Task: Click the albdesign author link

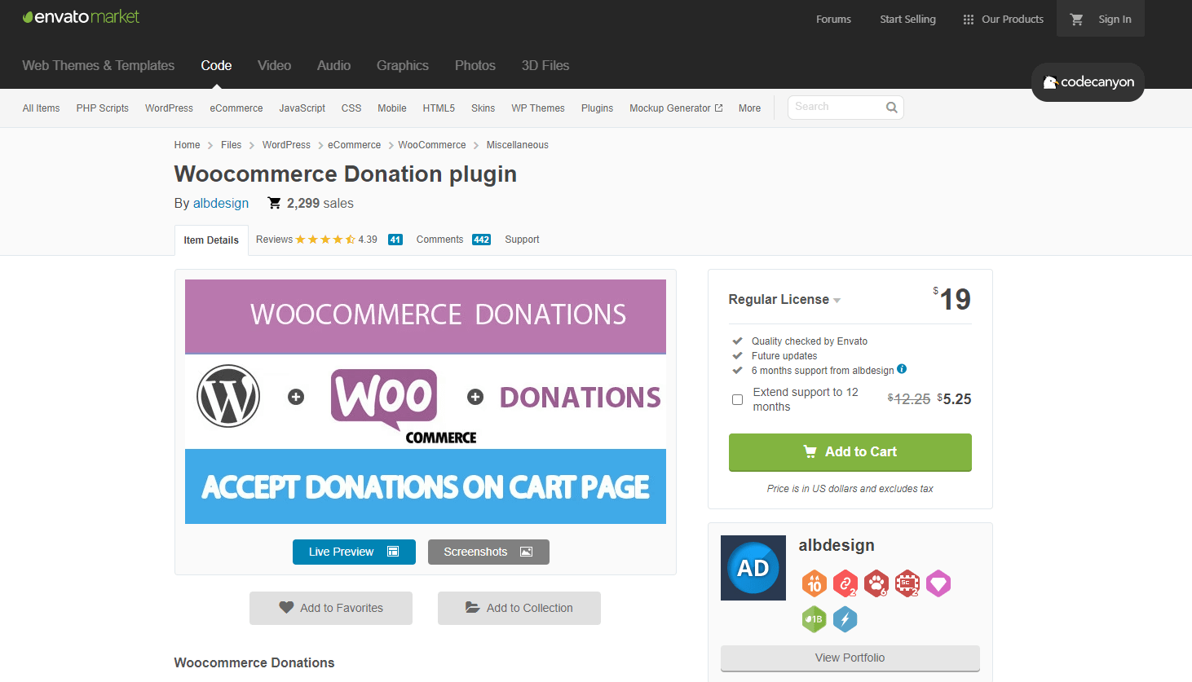Action: point(221,204)
